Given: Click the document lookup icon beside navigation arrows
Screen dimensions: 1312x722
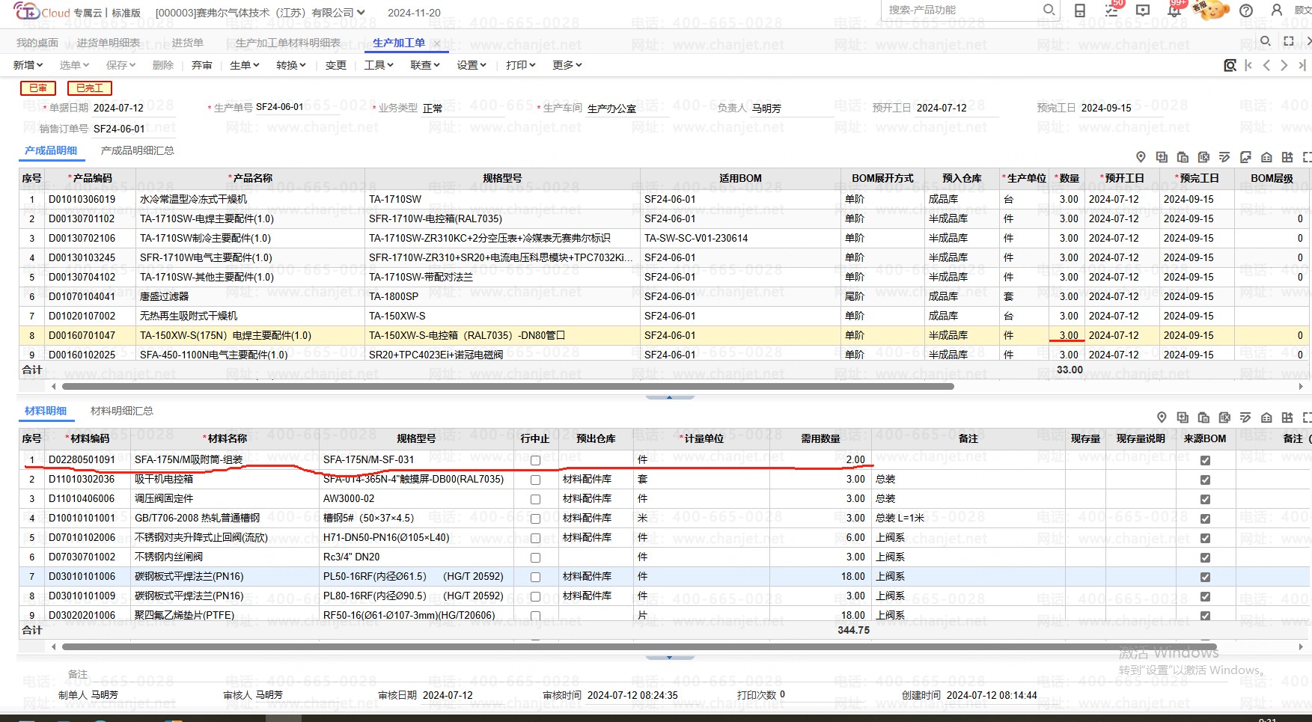Looking at the screenshot, I should click(x=1230, y=65).
